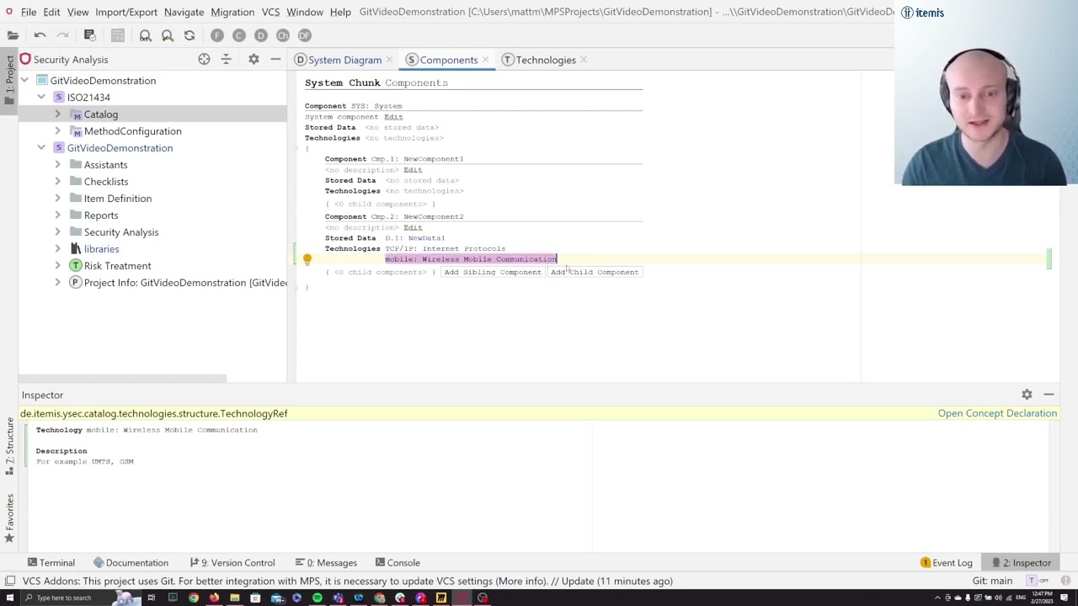Viewport: 1078px width, 606px height.
Task: Click the NewComponent1 name
Action: coord(433,159)
